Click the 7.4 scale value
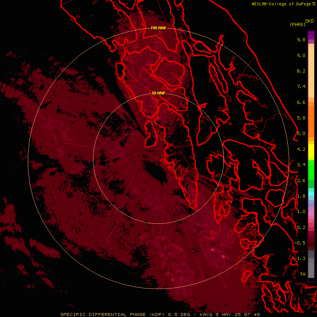 coord(301,87)
